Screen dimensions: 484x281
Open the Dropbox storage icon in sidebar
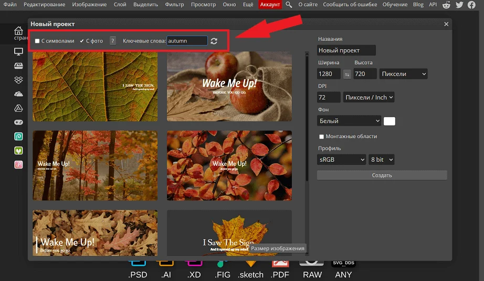[18, 80]
